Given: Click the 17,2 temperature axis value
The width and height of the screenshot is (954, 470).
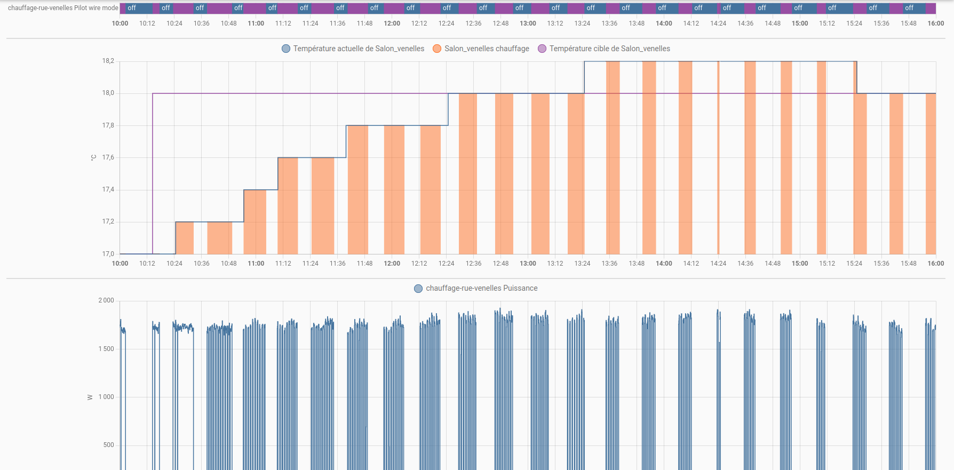Looking at the screenshot, I should tap(108, 221).
